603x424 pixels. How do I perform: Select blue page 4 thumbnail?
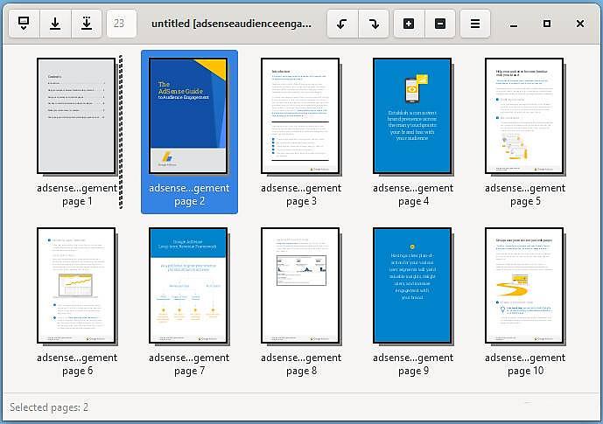[412, 116]
